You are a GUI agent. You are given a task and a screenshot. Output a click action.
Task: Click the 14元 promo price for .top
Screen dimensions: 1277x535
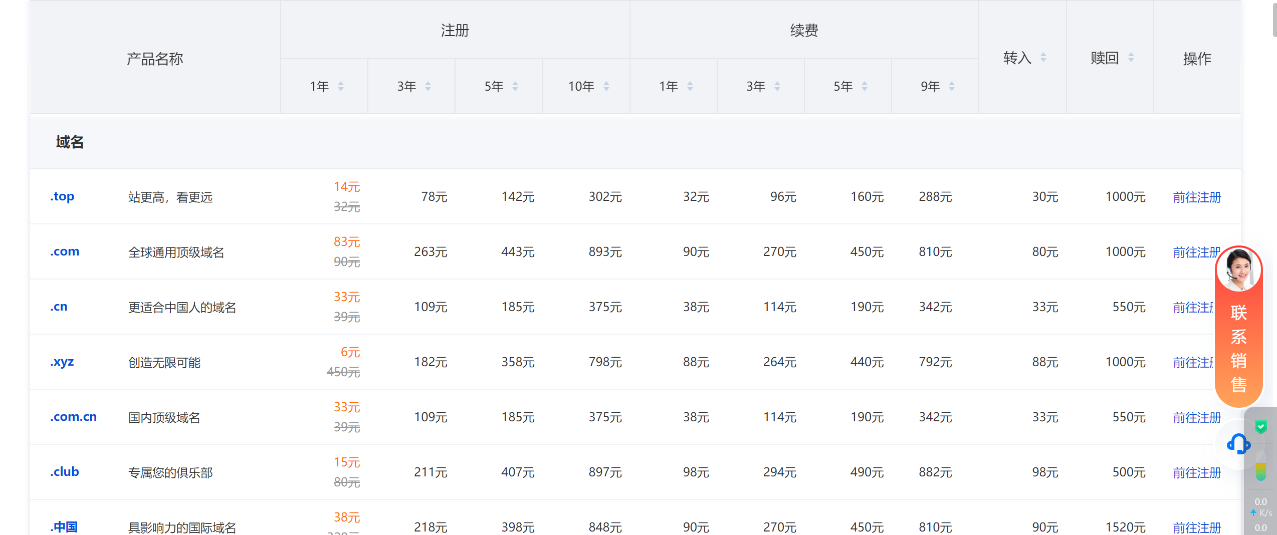[347, 187]
